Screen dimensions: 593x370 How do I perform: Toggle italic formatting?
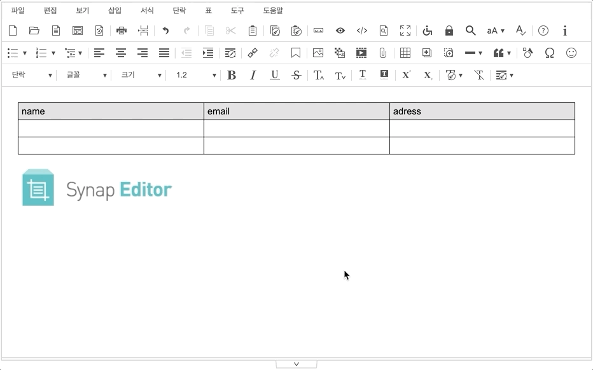(x=253, y=75)
